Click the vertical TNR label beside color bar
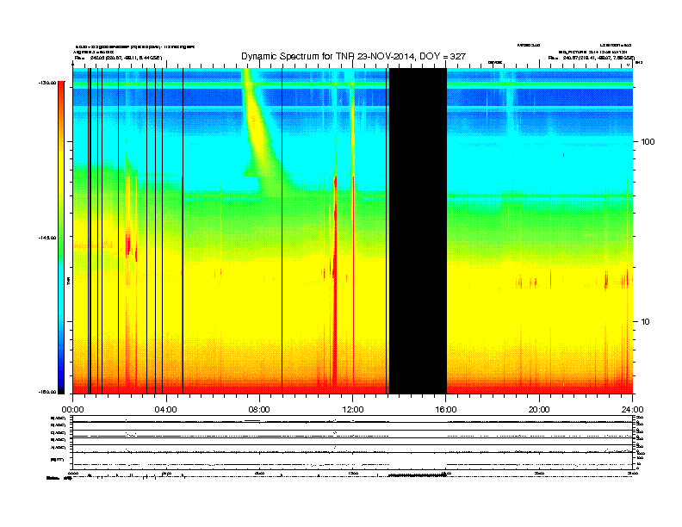This screenshot has width=682, height=527. (x=69, y=281)
